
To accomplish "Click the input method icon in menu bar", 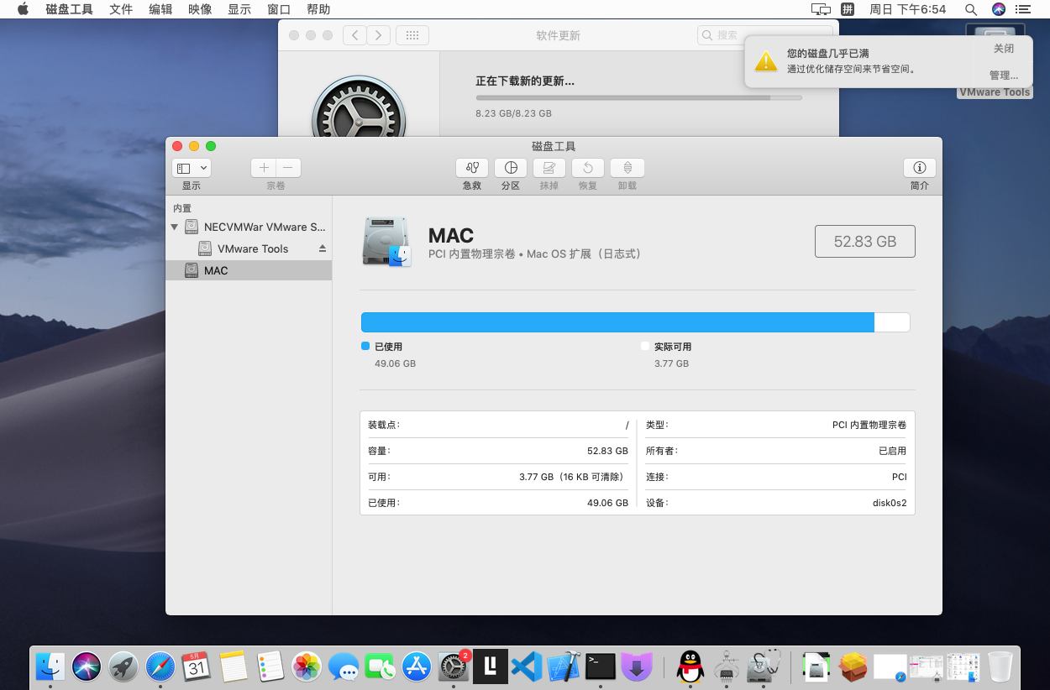I will pos(848,9).
